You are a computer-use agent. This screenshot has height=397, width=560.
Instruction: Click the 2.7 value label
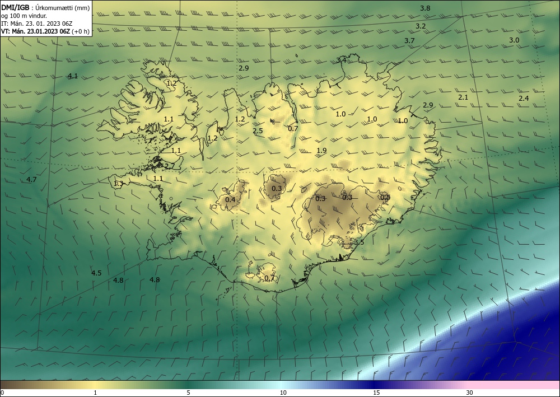click(170, 166)
